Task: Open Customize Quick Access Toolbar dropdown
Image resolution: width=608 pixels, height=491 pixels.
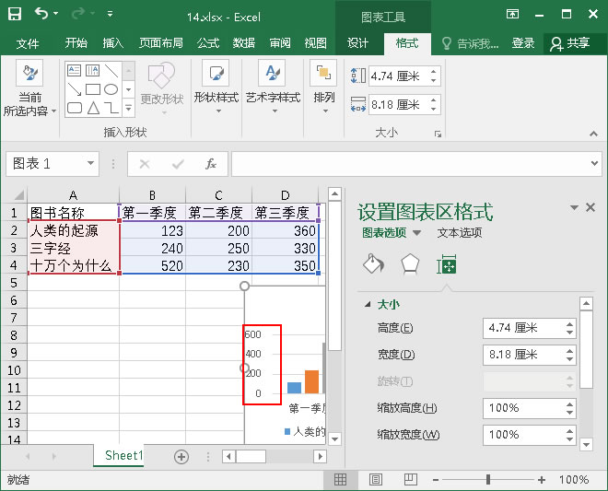Action: click(111, 14)
